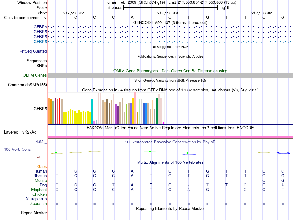This screenshot has width=293, height=220.
Task: Click 'Short Genetic Variants from dbSNP release 155'
Action: [x=170, y=80]
